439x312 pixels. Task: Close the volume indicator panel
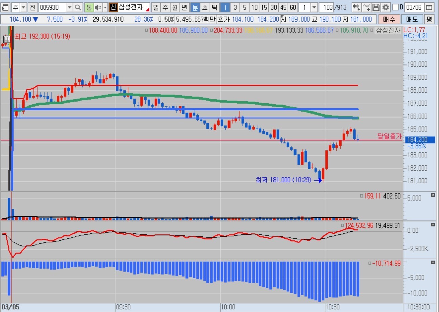click(433, 195)
